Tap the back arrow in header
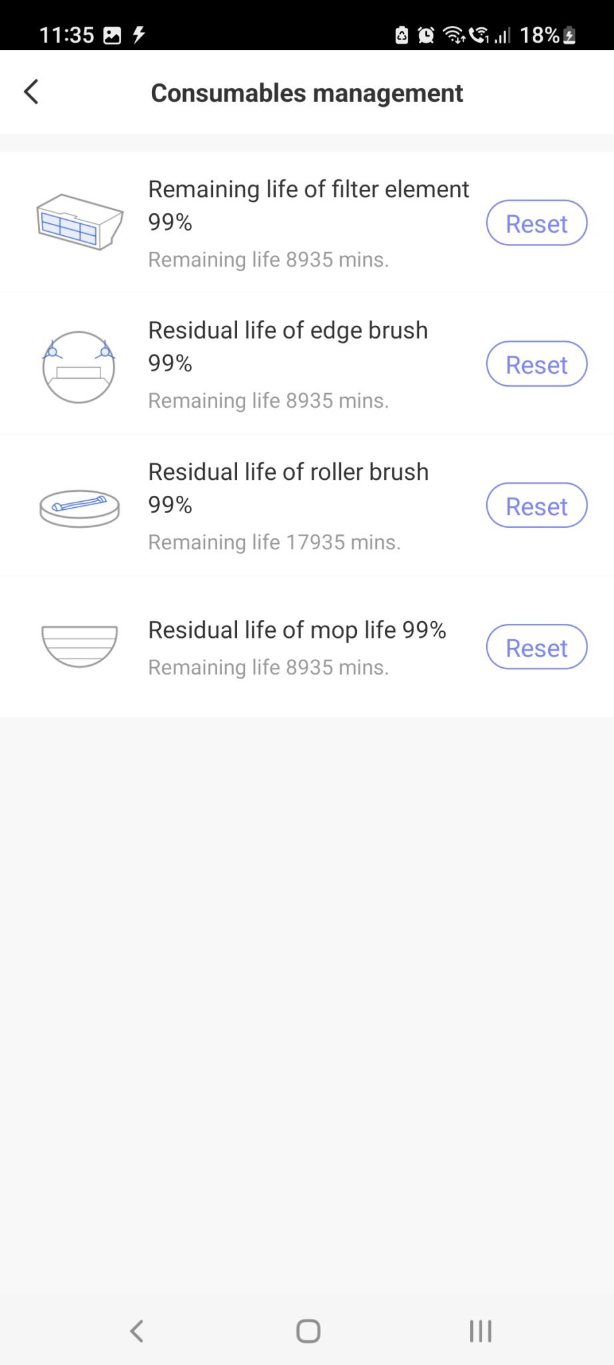 [x=31, y=92]
